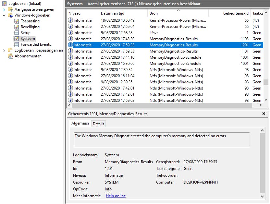Expand the Aangepaste weergaven node

pos(4,9)
